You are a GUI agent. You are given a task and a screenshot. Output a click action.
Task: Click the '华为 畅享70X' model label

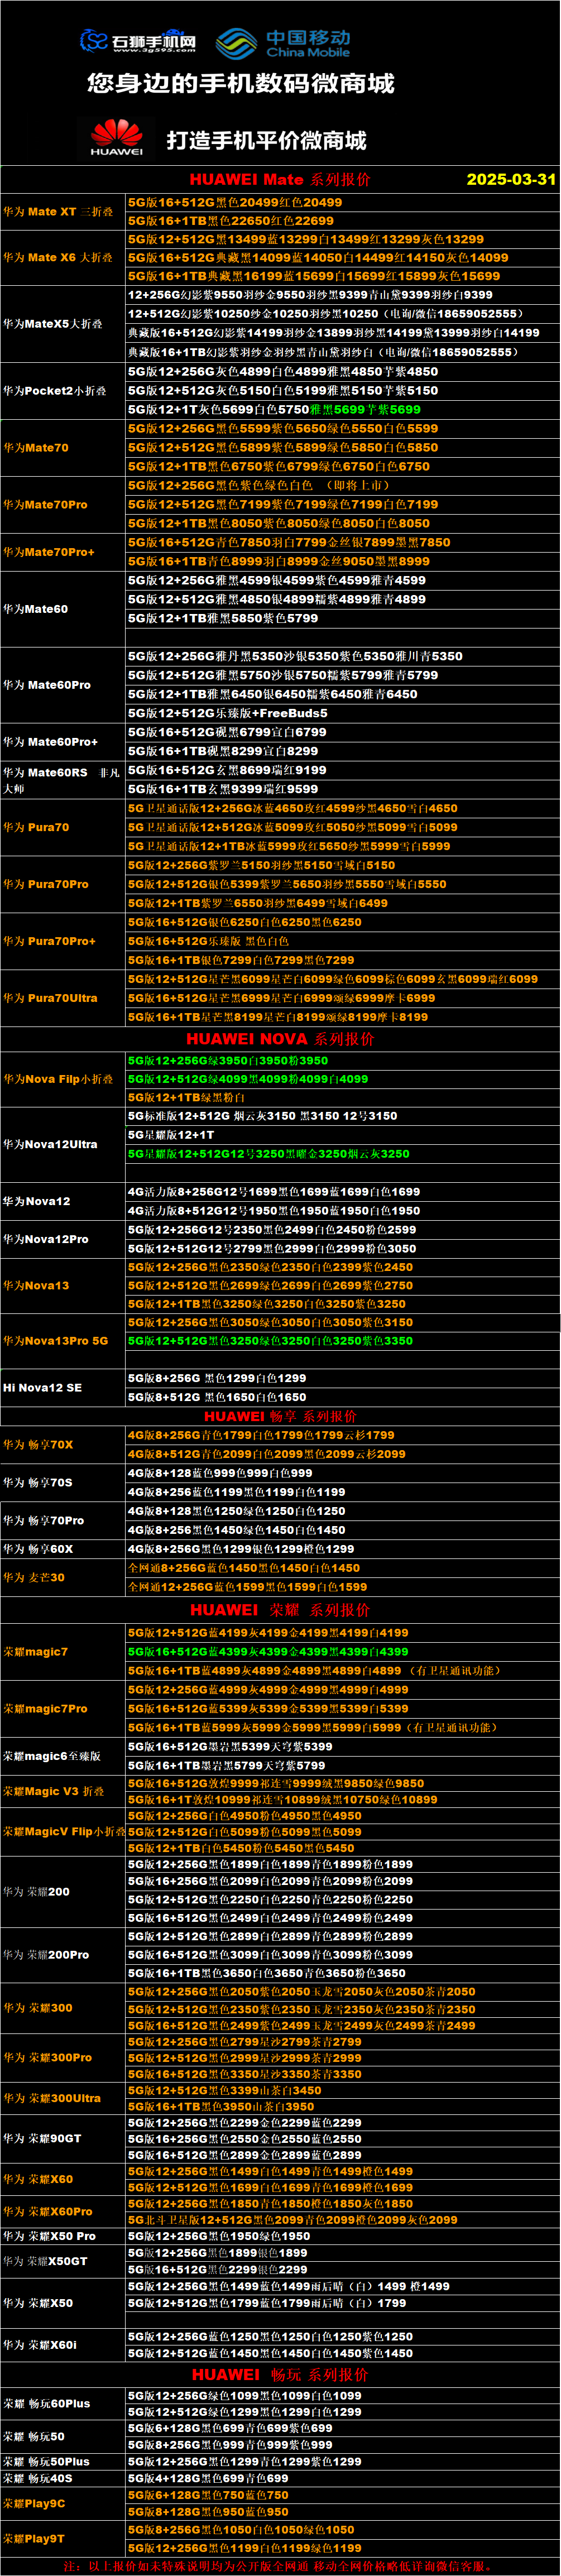tap(38, 1445)
